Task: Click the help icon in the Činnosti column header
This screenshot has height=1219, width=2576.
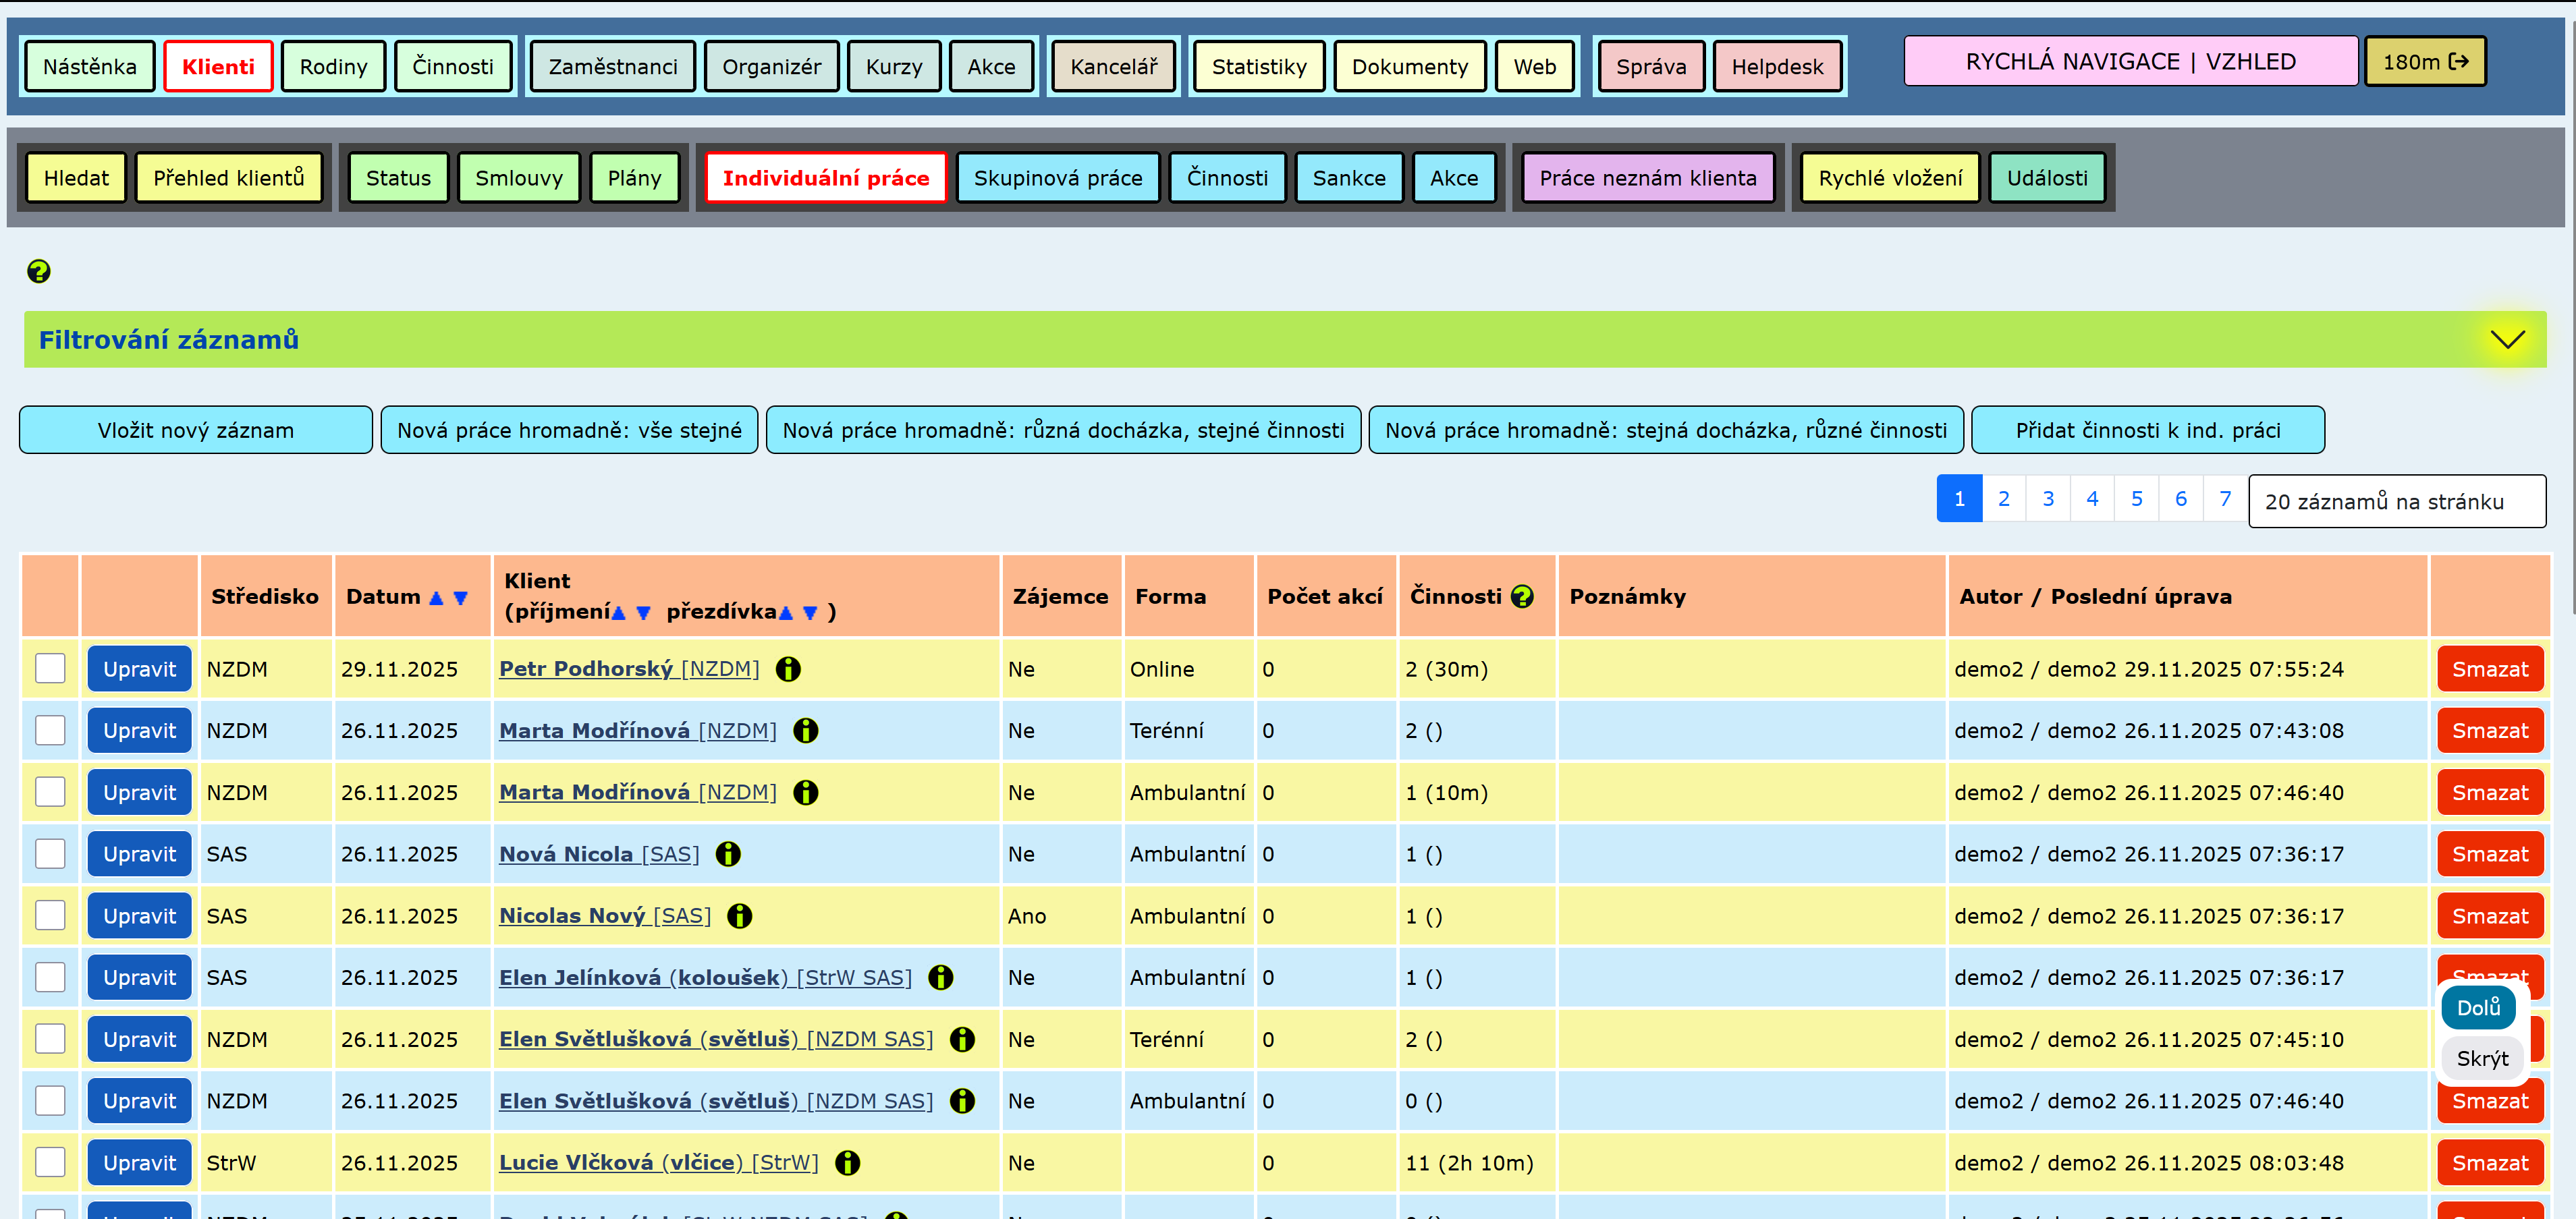Action: coord(1522,596)
